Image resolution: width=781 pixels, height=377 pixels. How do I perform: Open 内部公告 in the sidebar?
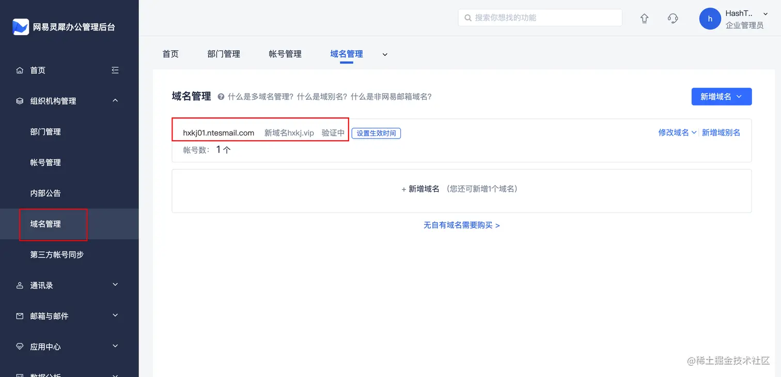coord(45,193)
